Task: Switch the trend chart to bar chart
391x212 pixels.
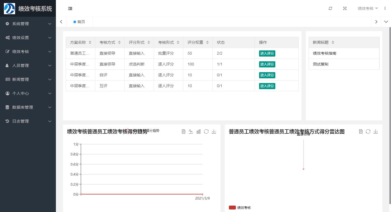Action: (198, 131)
